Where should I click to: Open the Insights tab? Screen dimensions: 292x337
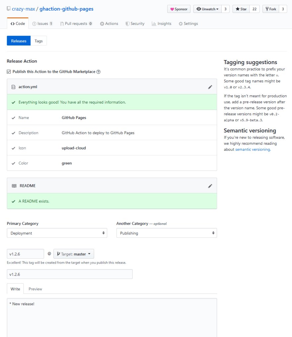[162, 24]
